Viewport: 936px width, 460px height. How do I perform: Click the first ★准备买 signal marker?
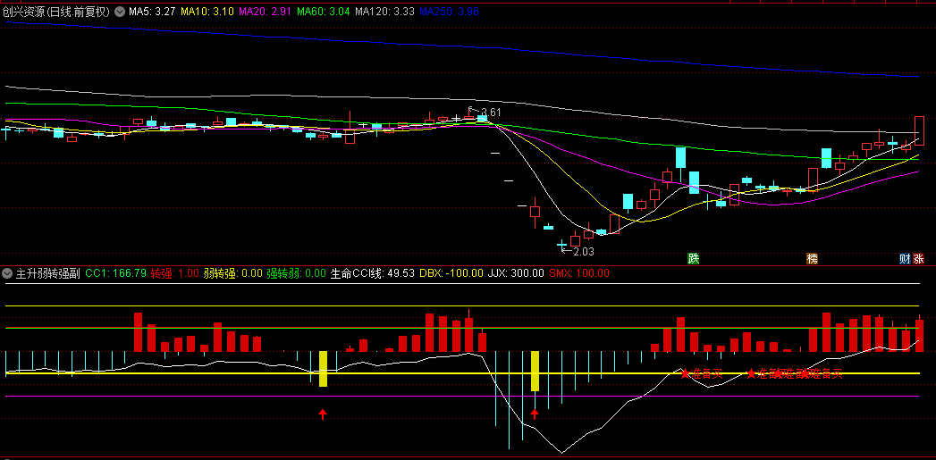pos(702,374)
